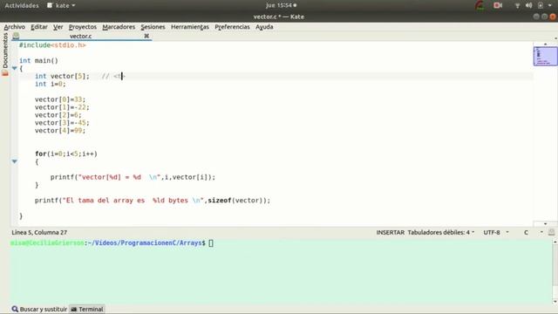Open Buscar y sustituir panel
The width and height of the screenshot is (558, 314).
coord(39,309)
